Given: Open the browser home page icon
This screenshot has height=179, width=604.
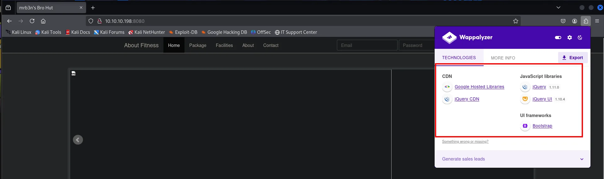Looking at the screenshot, I should (43, 21).
